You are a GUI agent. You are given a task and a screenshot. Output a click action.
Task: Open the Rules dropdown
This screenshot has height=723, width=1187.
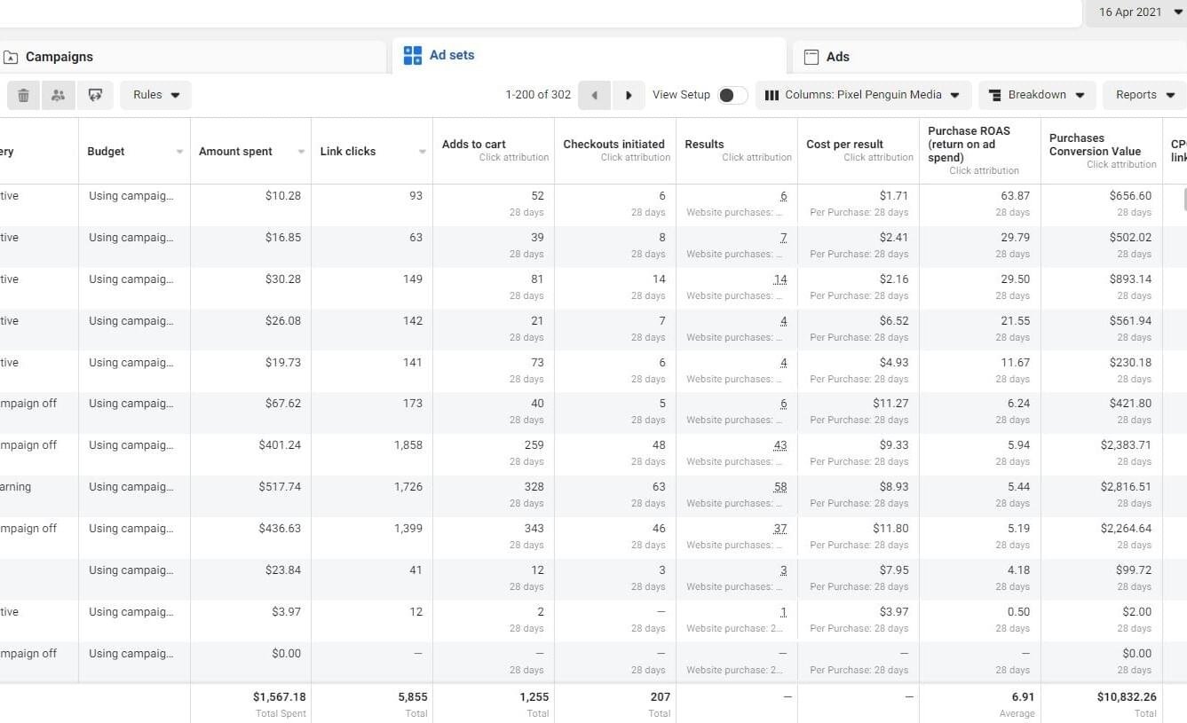pyautogui.click(x=155, y=95)
